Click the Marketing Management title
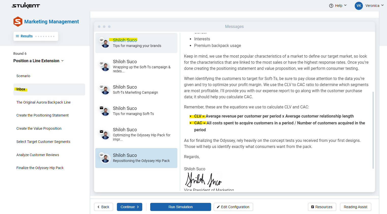Image resolution: width=387 pixels, height=214 pixels. tap(52, 22)
